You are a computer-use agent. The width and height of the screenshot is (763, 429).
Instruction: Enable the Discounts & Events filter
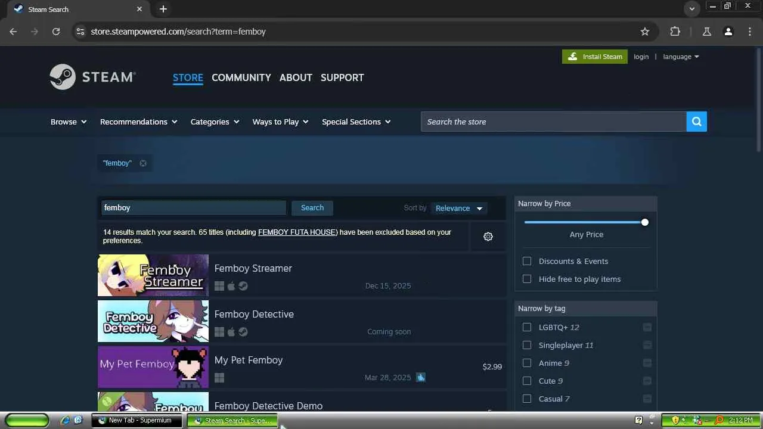[527, 261]
